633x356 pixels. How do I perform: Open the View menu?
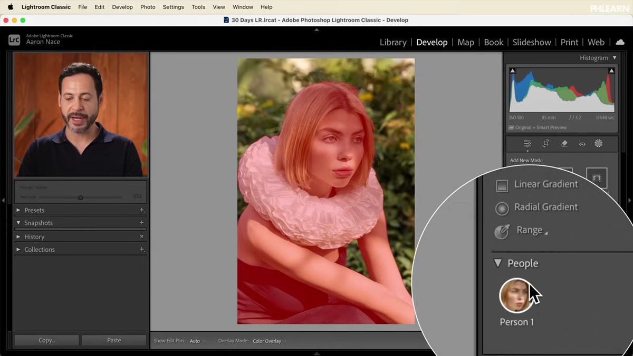219,7
